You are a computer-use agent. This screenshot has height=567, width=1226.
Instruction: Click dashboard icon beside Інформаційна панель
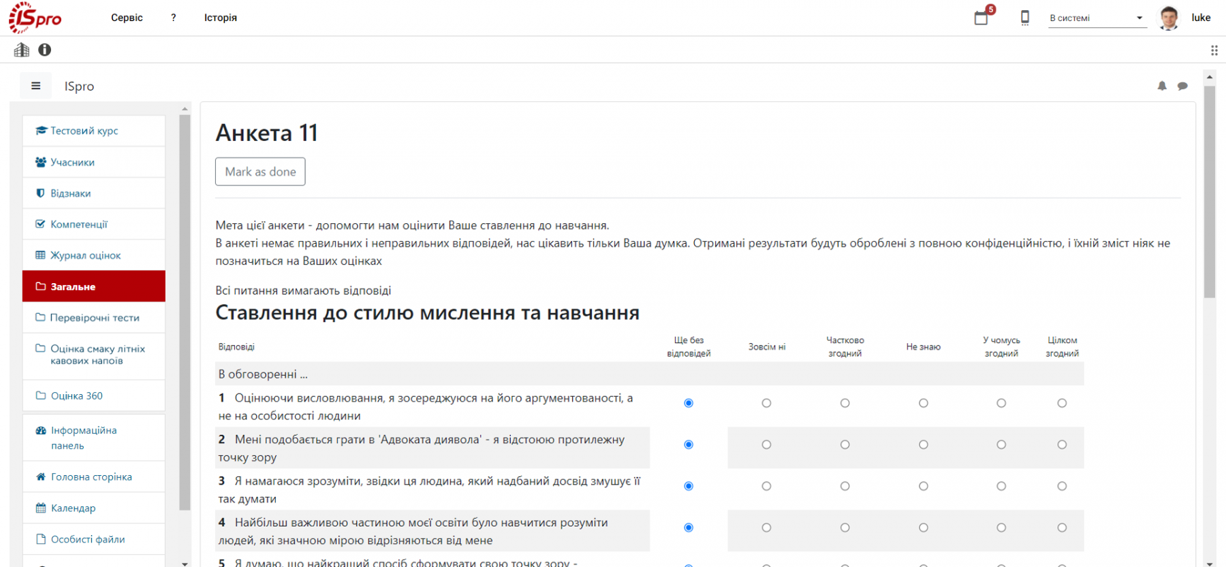click(x=41, y=430)
